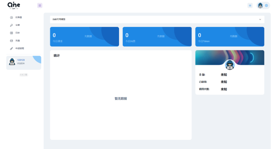The image size is (271, 149).
Task: Click the 充值 card icon
Action: pyautogui.click(x=12, y=41)
